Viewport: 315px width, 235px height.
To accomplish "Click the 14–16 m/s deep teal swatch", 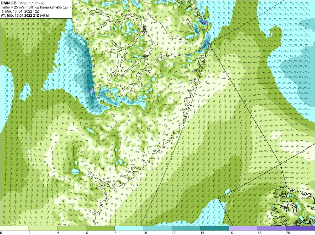I will click(215, 228).
